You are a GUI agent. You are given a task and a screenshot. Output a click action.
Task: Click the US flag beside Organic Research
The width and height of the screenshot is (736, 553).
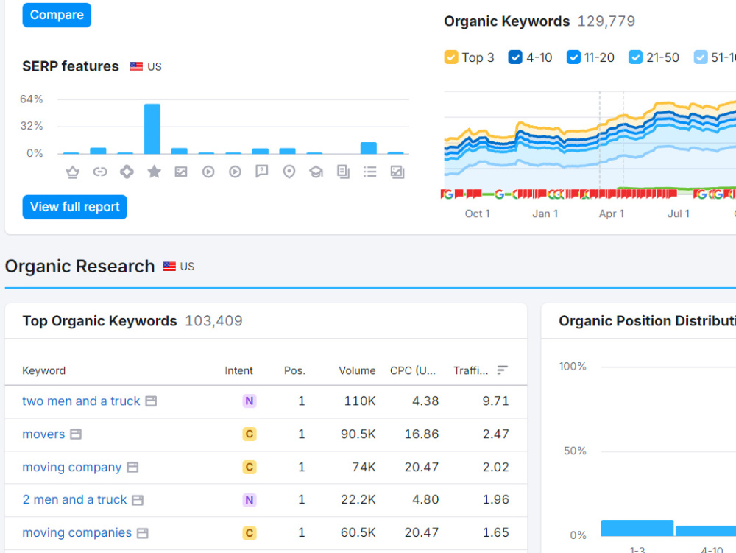[x=169, y=267]
